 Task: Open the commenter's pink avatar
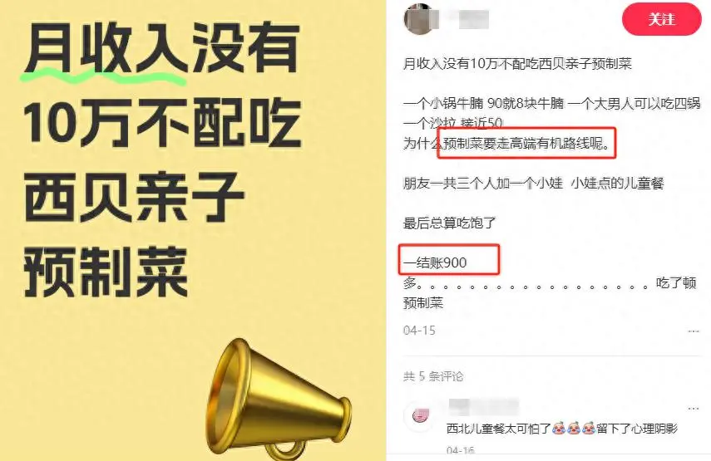pos(420,415)
